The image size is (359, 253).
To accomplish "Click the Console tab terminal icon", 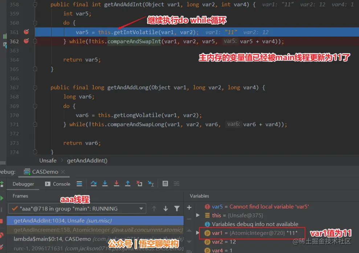I will (x=48, y=184).
